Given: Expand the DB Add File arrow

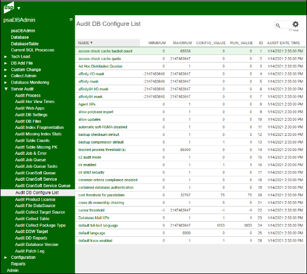Looking at the screenshot, I should tap(6, 63).
